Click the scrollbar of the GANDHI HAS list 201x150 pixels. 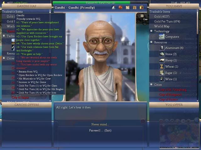(x=50, y=56)
